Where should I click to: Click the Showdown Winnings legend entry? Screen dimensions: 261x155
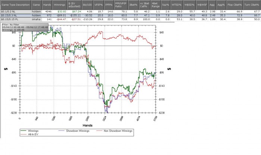pos(74,131)
